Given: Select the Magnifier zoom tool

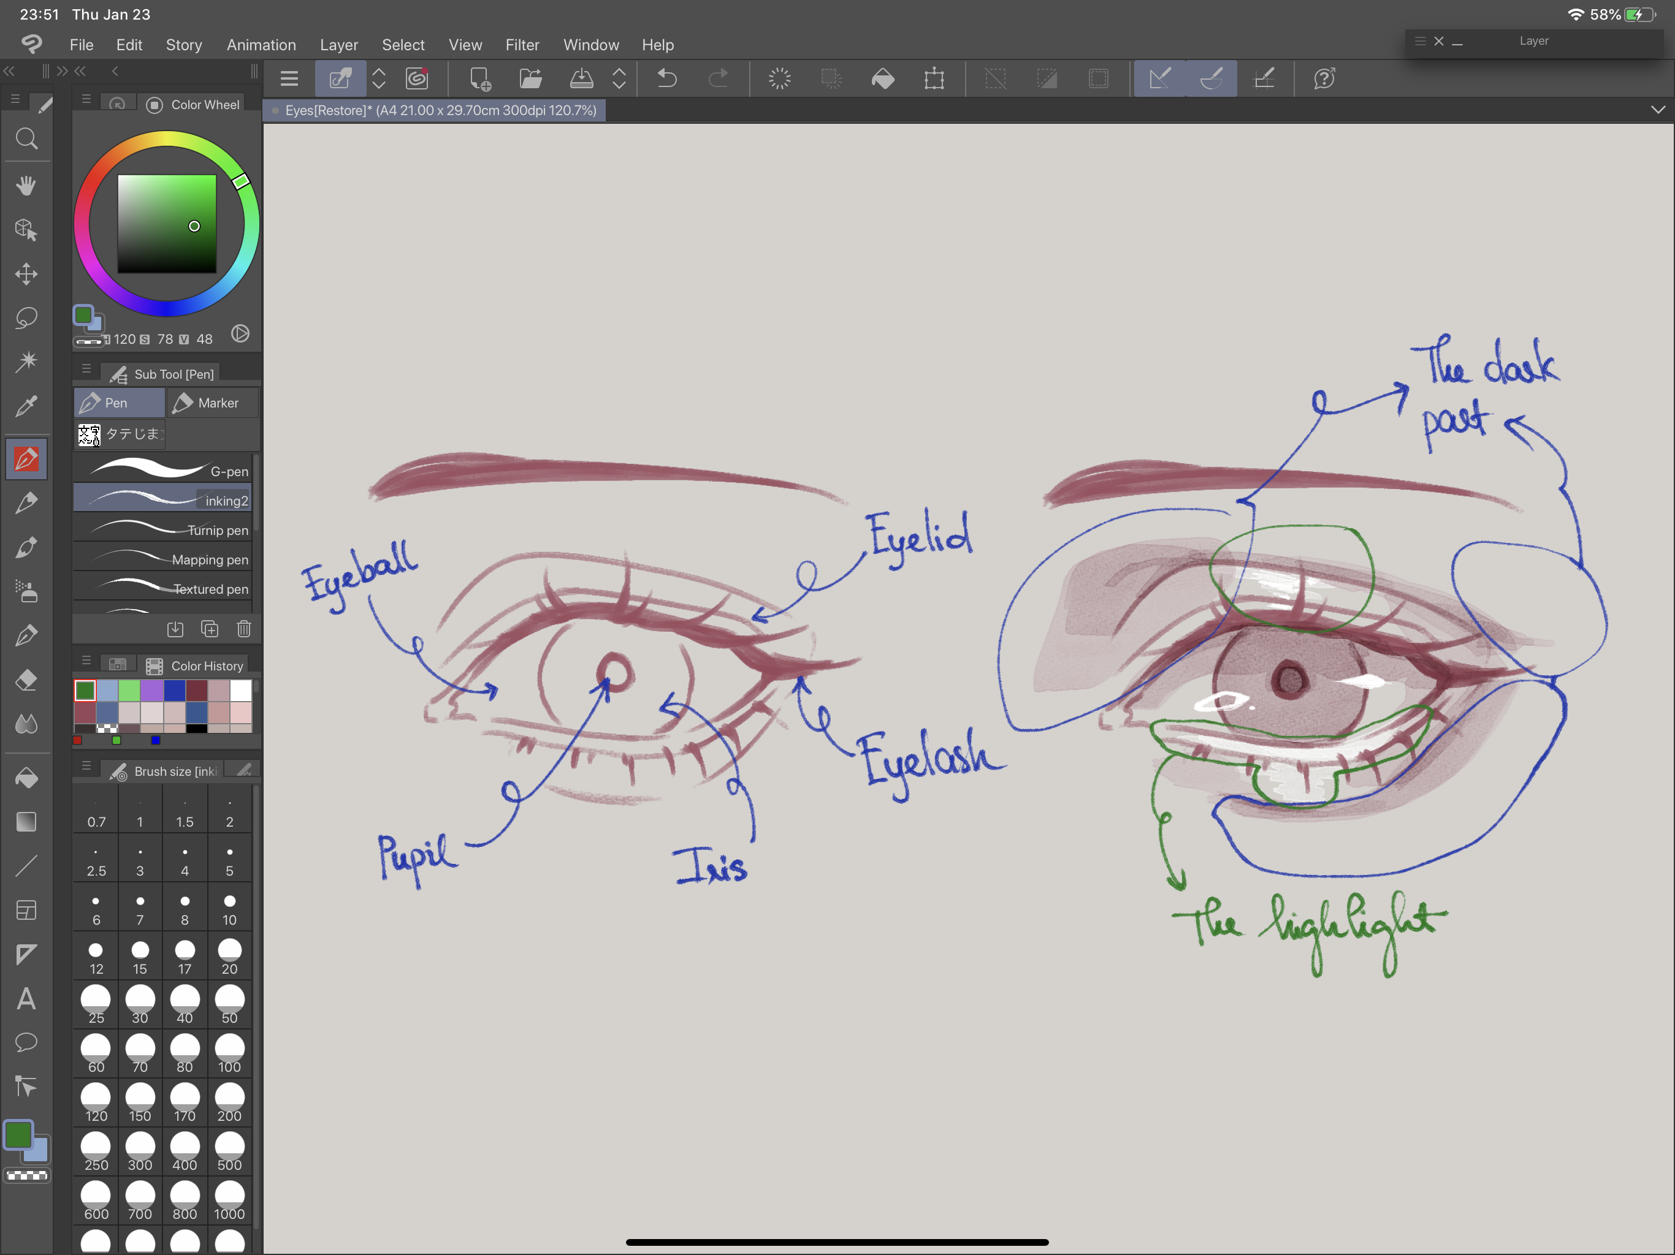Looking at the screenshot, I should tap(26, 138).
